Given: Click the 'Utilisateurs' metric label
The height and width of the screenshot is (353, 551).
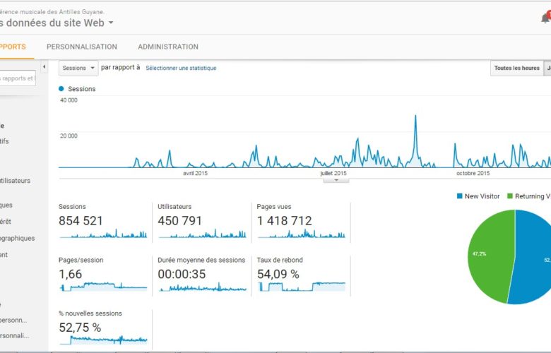Looking at the screenshot, I should (174, 207).
